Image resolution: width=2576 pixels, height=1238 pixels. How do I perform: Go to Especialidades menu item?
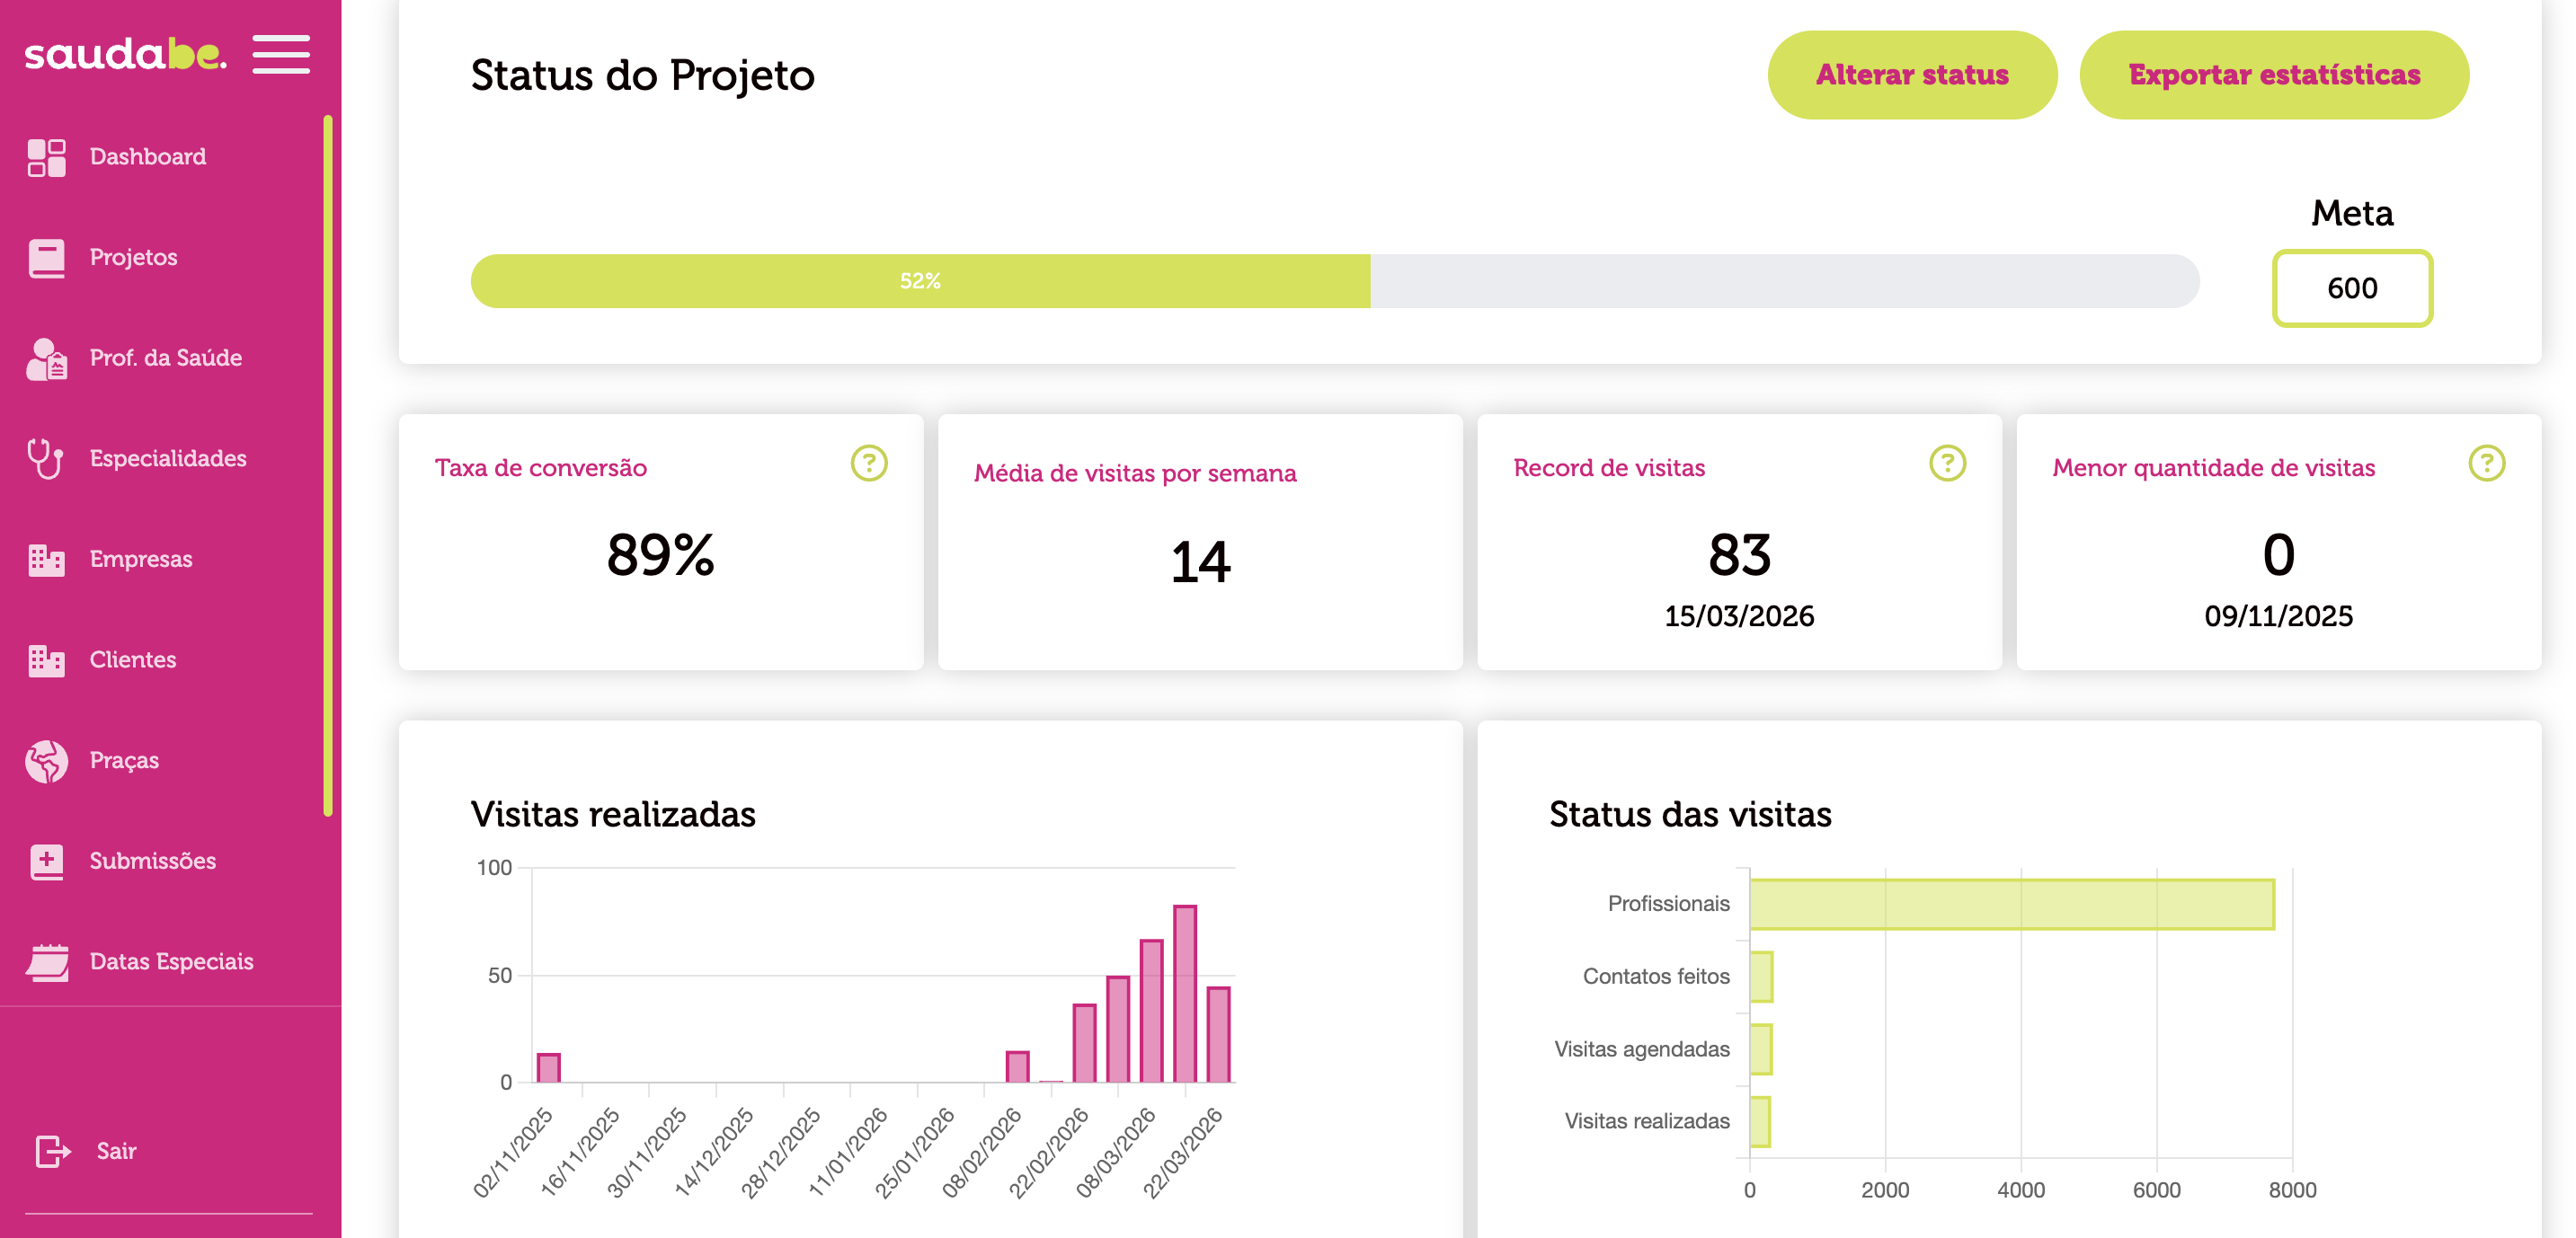168,458
